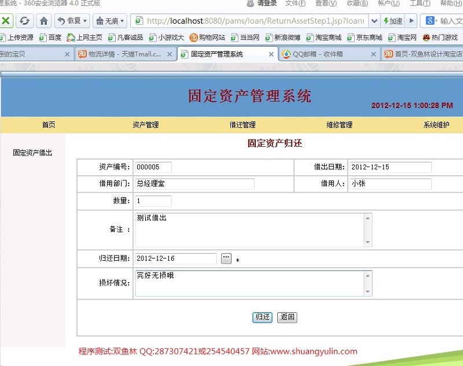Click the play arrow next to 加速

click(411, 21)
